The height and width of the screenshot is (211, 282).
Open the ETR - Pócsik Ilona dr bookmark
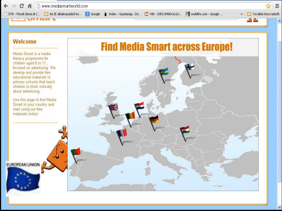[22, 14]
